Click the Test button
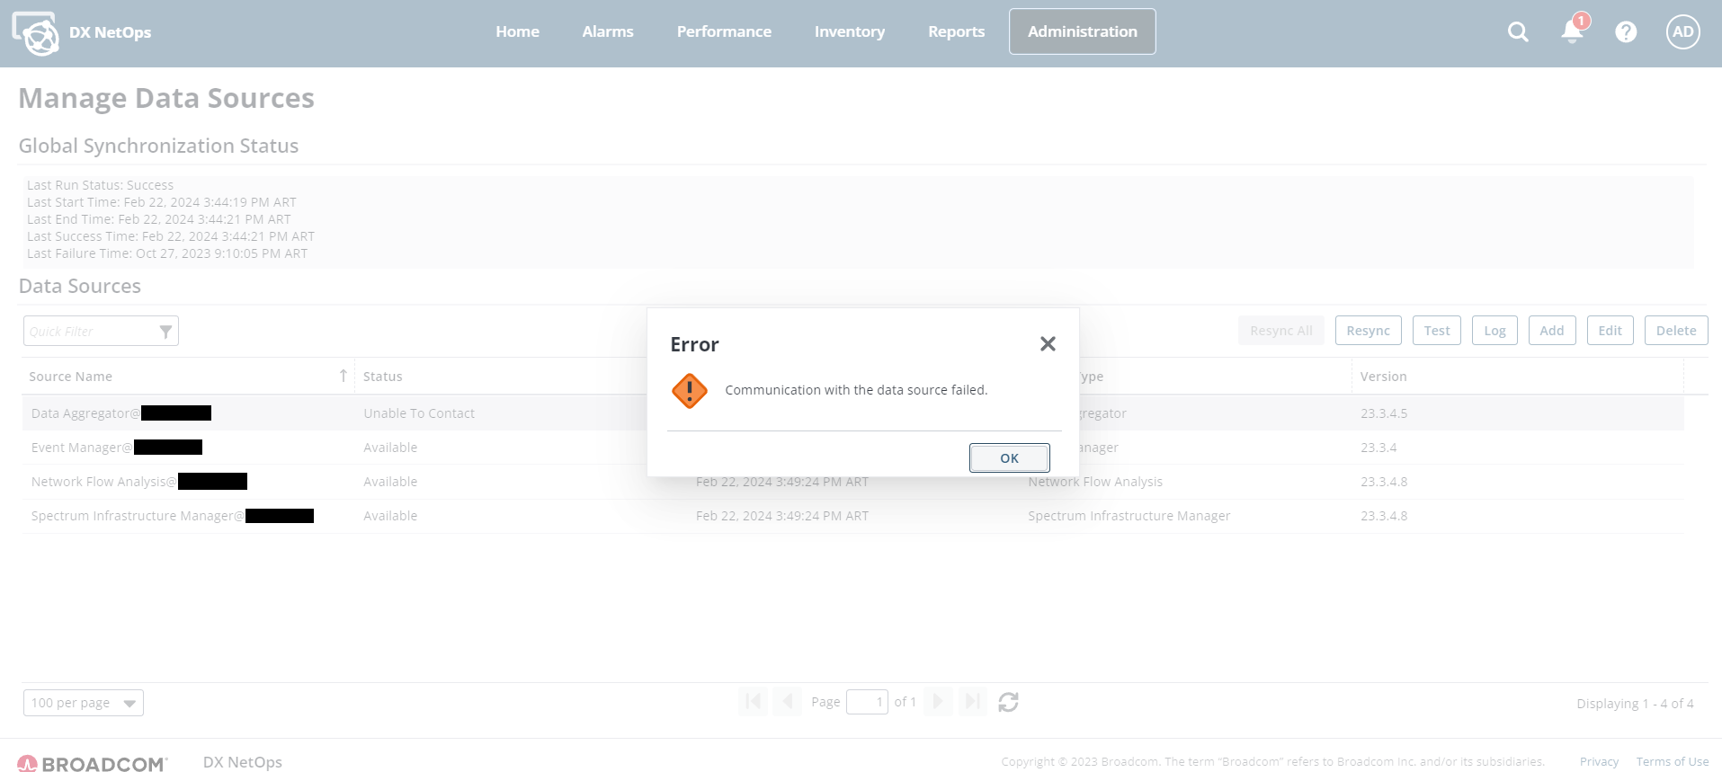 tap(1437, 331)
